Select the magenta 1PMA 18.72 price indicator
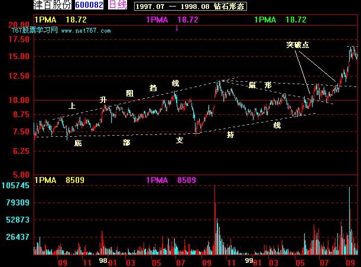The width and height of the screenshot is (361, 267). [172, 20]
